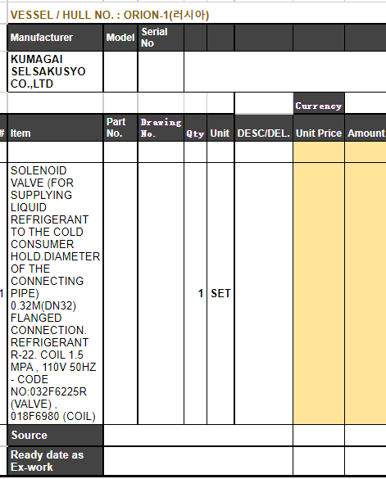Select the Part No. column header

[120, 128]
